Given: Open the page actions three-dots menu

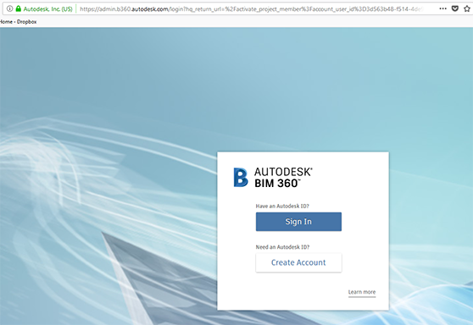Looking at the screenshot, I should coord(442,8).
